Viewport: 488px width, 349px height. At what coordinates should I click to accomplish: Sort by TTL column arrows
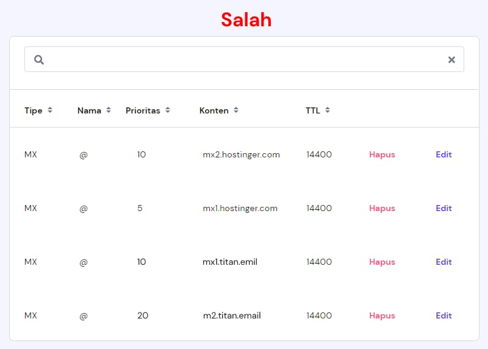tap(328, 110)
